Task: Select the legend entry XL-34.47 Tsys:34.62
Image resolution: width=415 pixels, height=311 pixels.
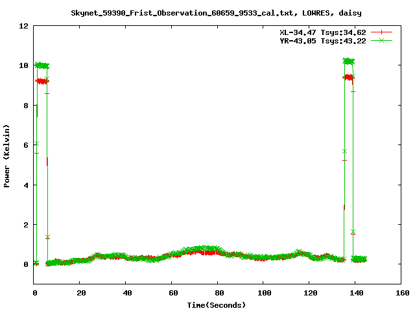Action: [x=323, y=32]
